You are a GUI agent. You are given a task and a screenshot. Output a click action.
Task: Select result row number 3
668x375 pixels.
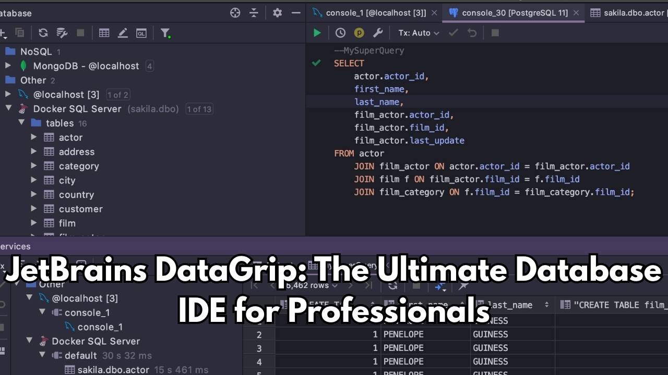point(259,348)
